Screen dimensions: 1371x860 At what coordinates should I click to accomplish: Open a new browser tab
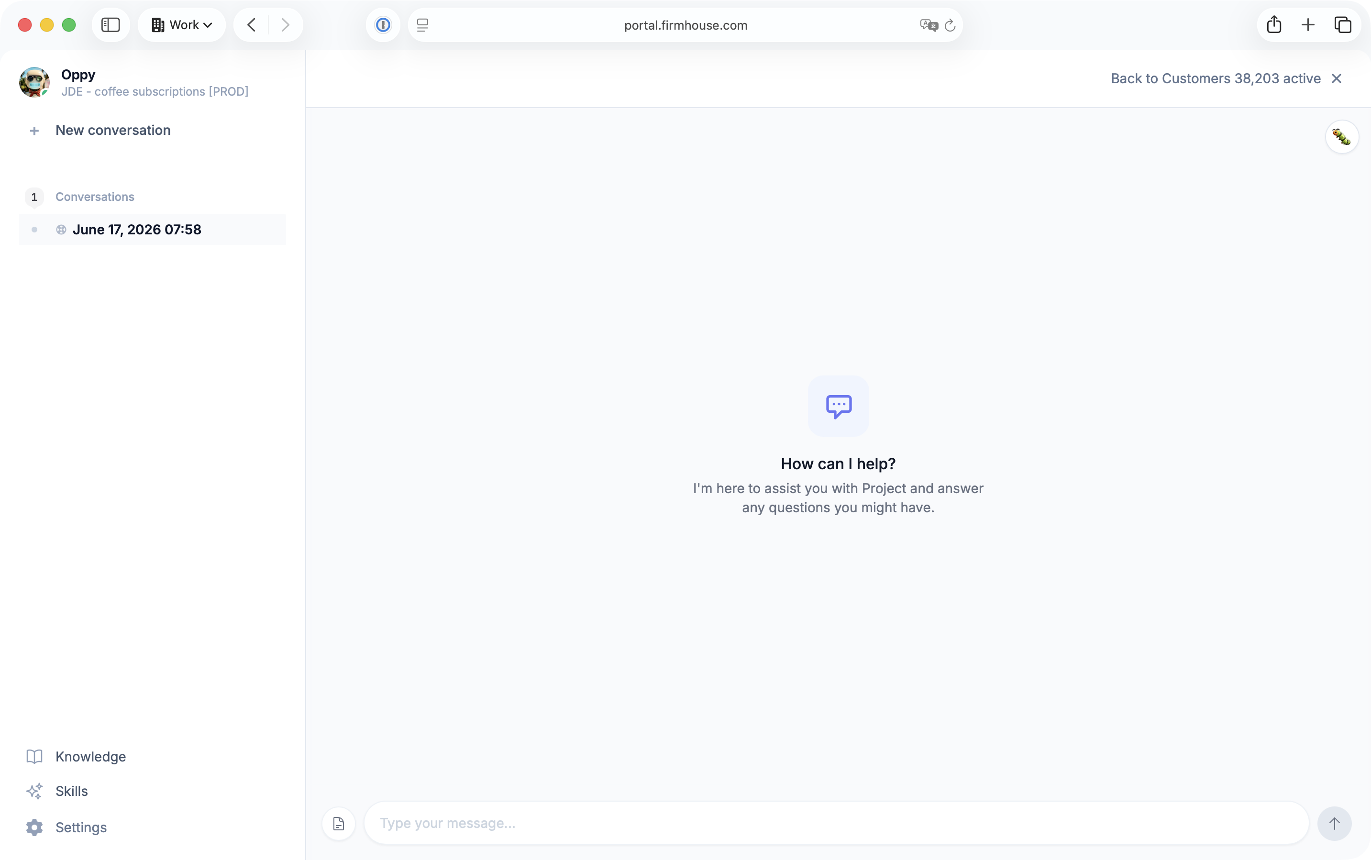[x=1308, y=25]
